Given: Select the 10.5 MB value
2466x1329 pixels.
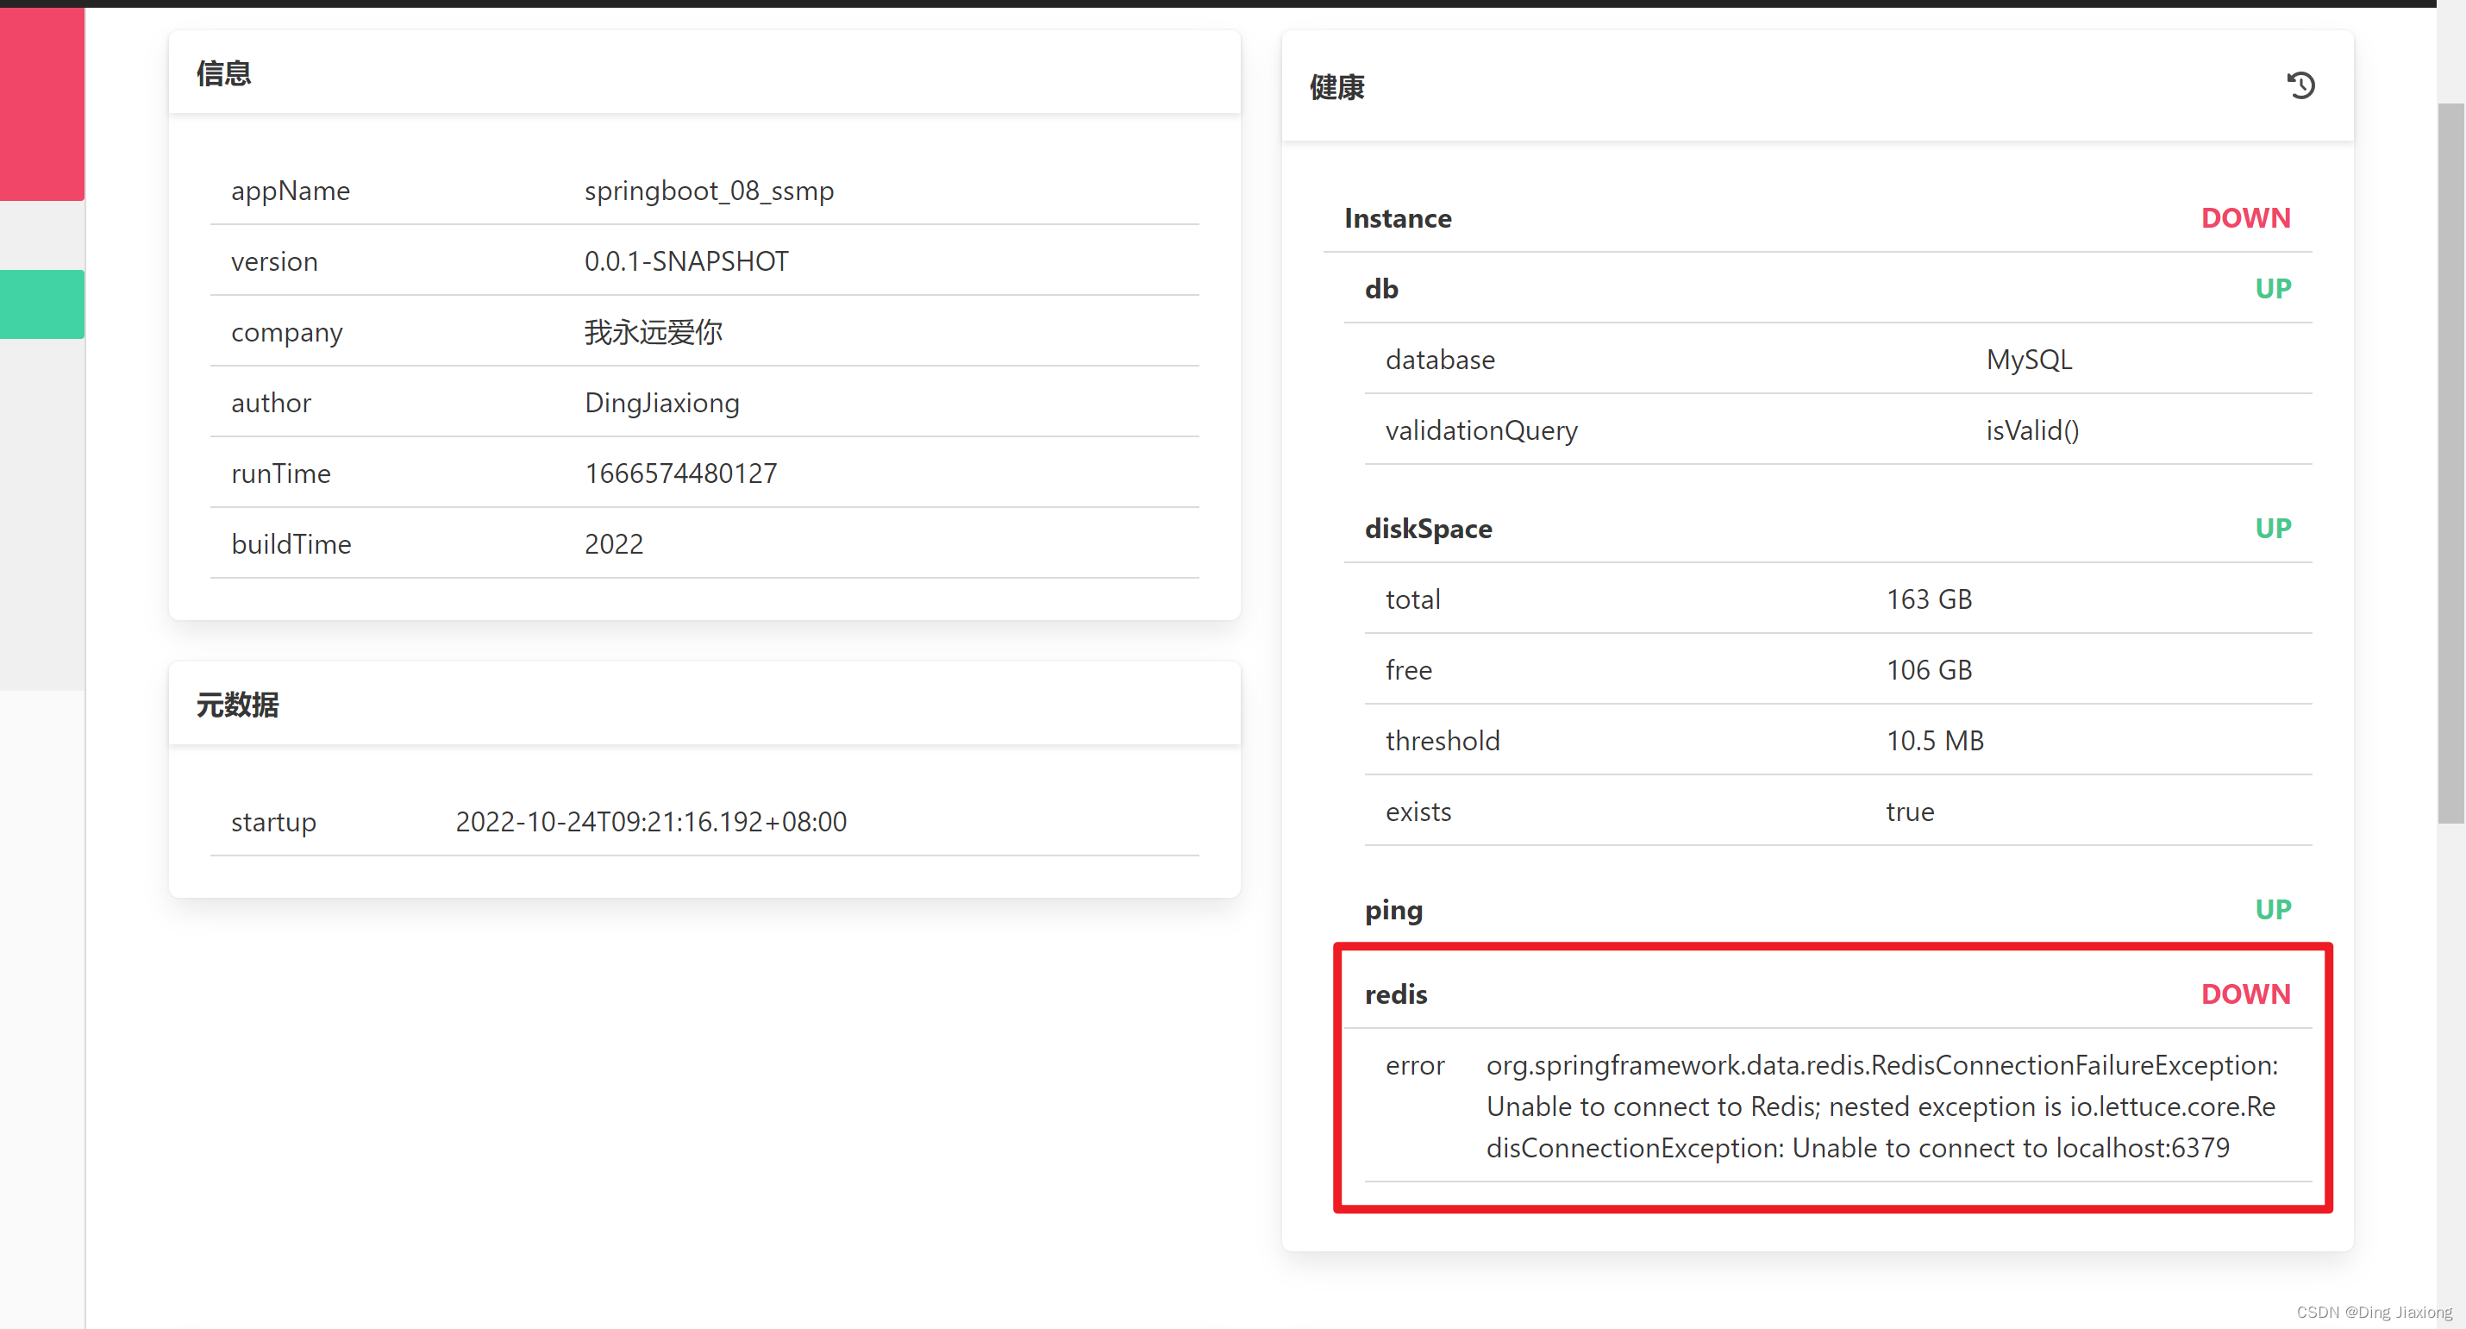Looking at the screenshot, I should 1935,741.
